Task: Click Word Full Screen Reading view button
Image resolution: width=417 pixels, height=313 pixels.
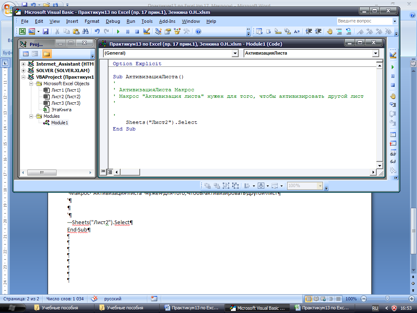Action: [x=316, y=299]
